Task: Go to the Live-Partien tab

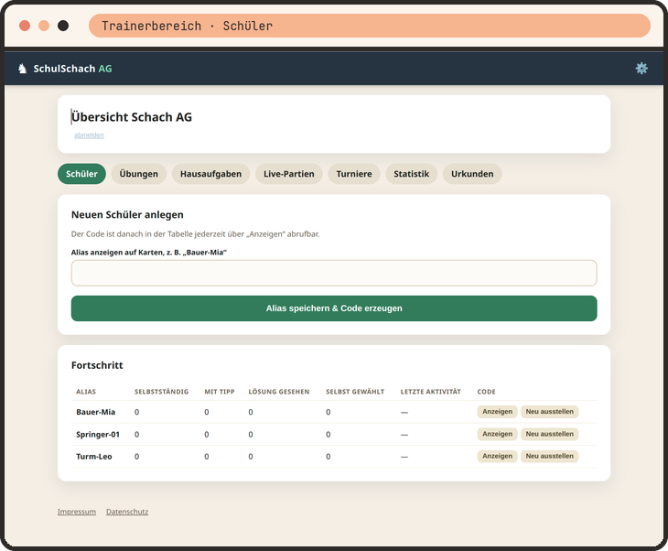Action: (289, 174)
